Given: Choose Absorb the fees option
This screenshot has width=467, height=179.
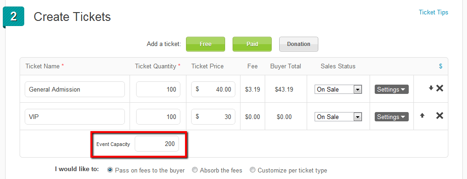Looking at the screenshot, I should tap(195, 170).
